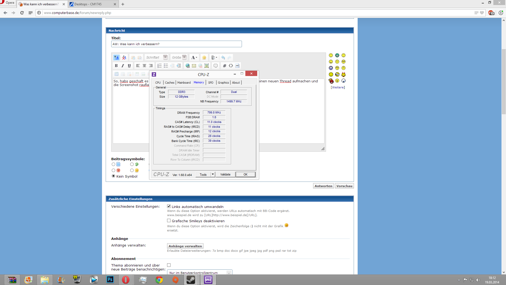The image size is (506, 285).
Task: Switch to the 'Desktops - CM1745' browser tab
Action: pos(93,4)
